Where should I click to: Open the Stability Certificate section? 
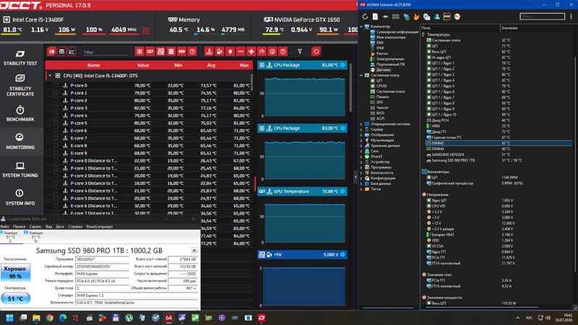(20, 85)
